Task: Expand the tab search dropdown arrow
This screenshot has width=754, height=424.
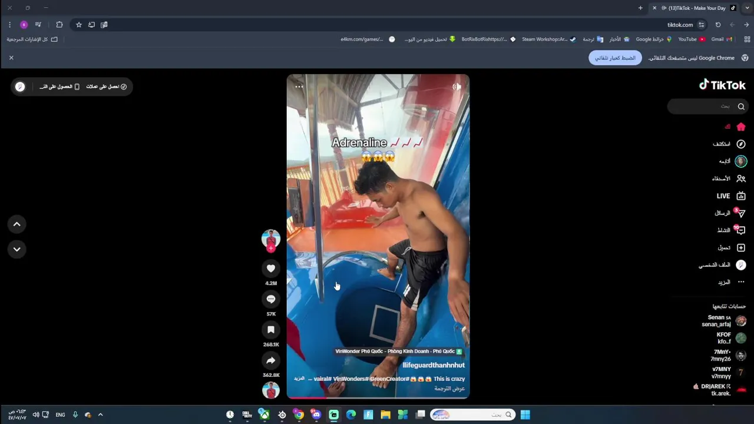Action: pos(747,8)
